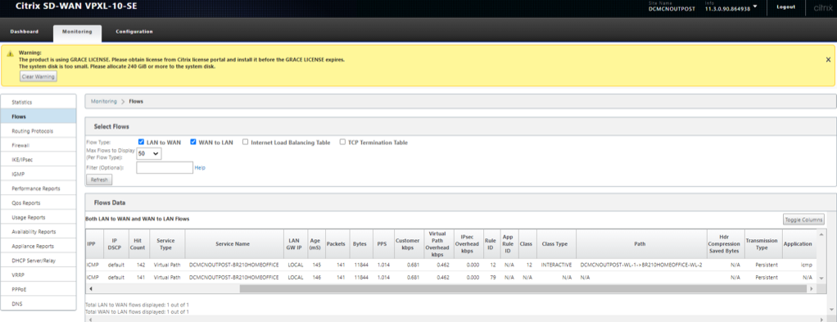
Task: Click the Clear Warning button
Action: click(38, 77)
